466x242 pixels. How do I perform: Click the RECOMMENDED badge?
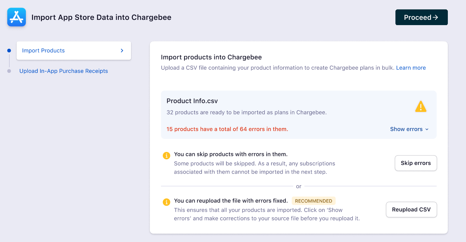pyautogui.click(x=314, y=201)
